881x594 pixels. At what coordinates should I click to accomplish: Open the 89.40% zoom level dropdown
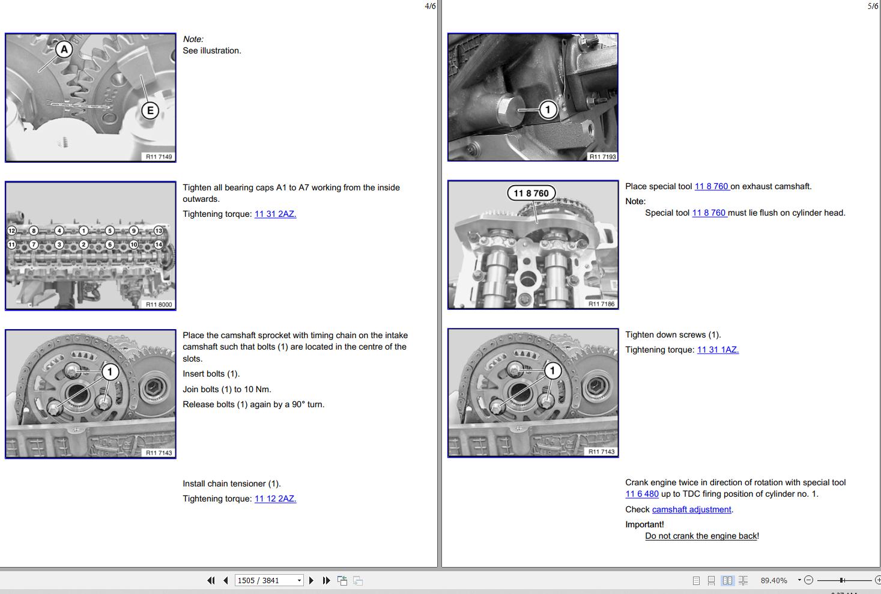799,580
